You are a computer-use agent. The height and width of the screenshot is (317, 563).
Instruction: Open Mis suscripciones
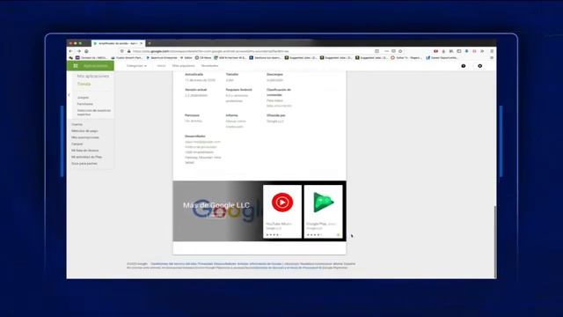(85, 137)
